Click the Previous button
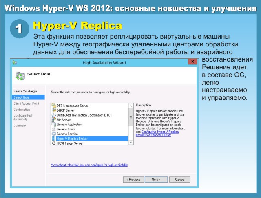Image resolution: width=261 pixels, height=198 pixels. point(133,180)
